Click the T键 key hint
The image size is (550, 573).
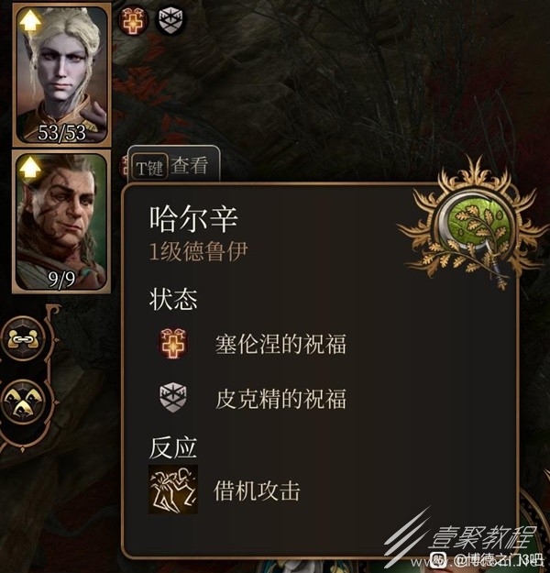(x=149, y=167)
